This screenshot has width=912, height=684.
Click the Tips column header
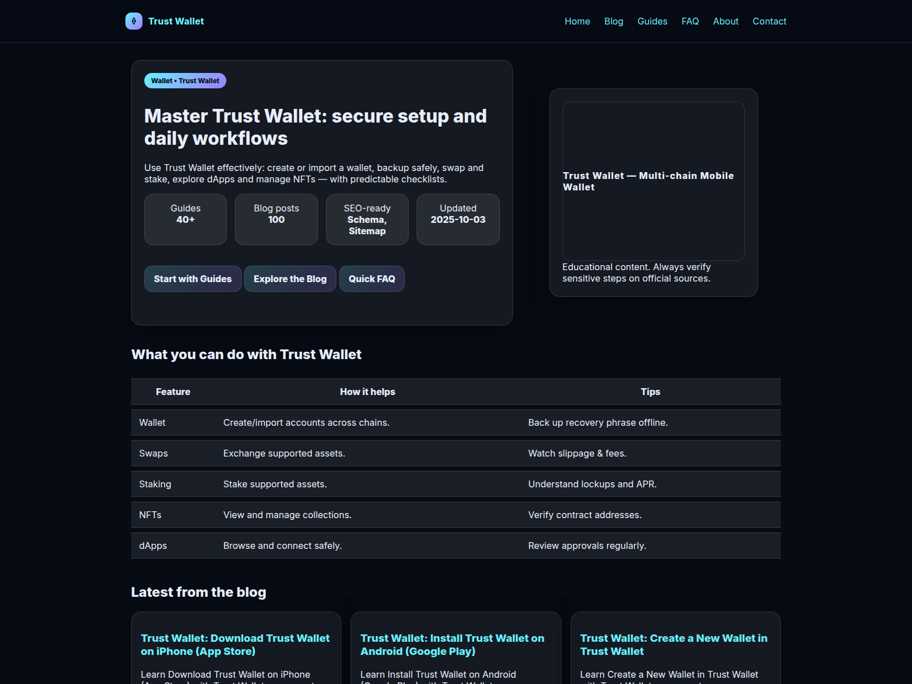650,392
